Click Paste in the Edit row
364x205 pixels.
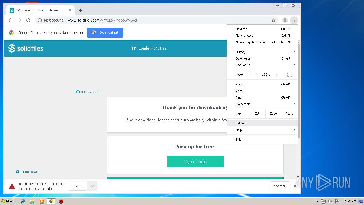[x=289, y=114]
